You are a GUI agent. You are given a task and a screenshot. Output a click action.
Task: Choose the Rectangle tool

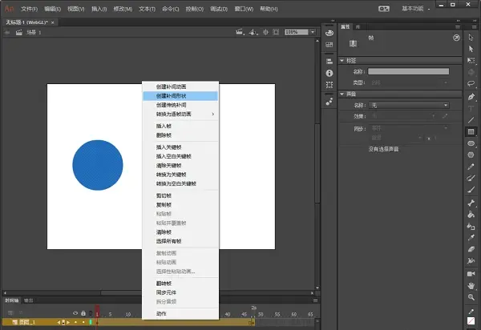click(471, 131)
